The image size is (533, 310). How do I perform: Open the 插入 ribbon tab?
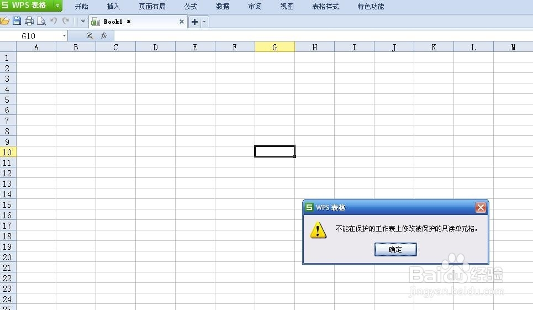click(x=114, y=7)
